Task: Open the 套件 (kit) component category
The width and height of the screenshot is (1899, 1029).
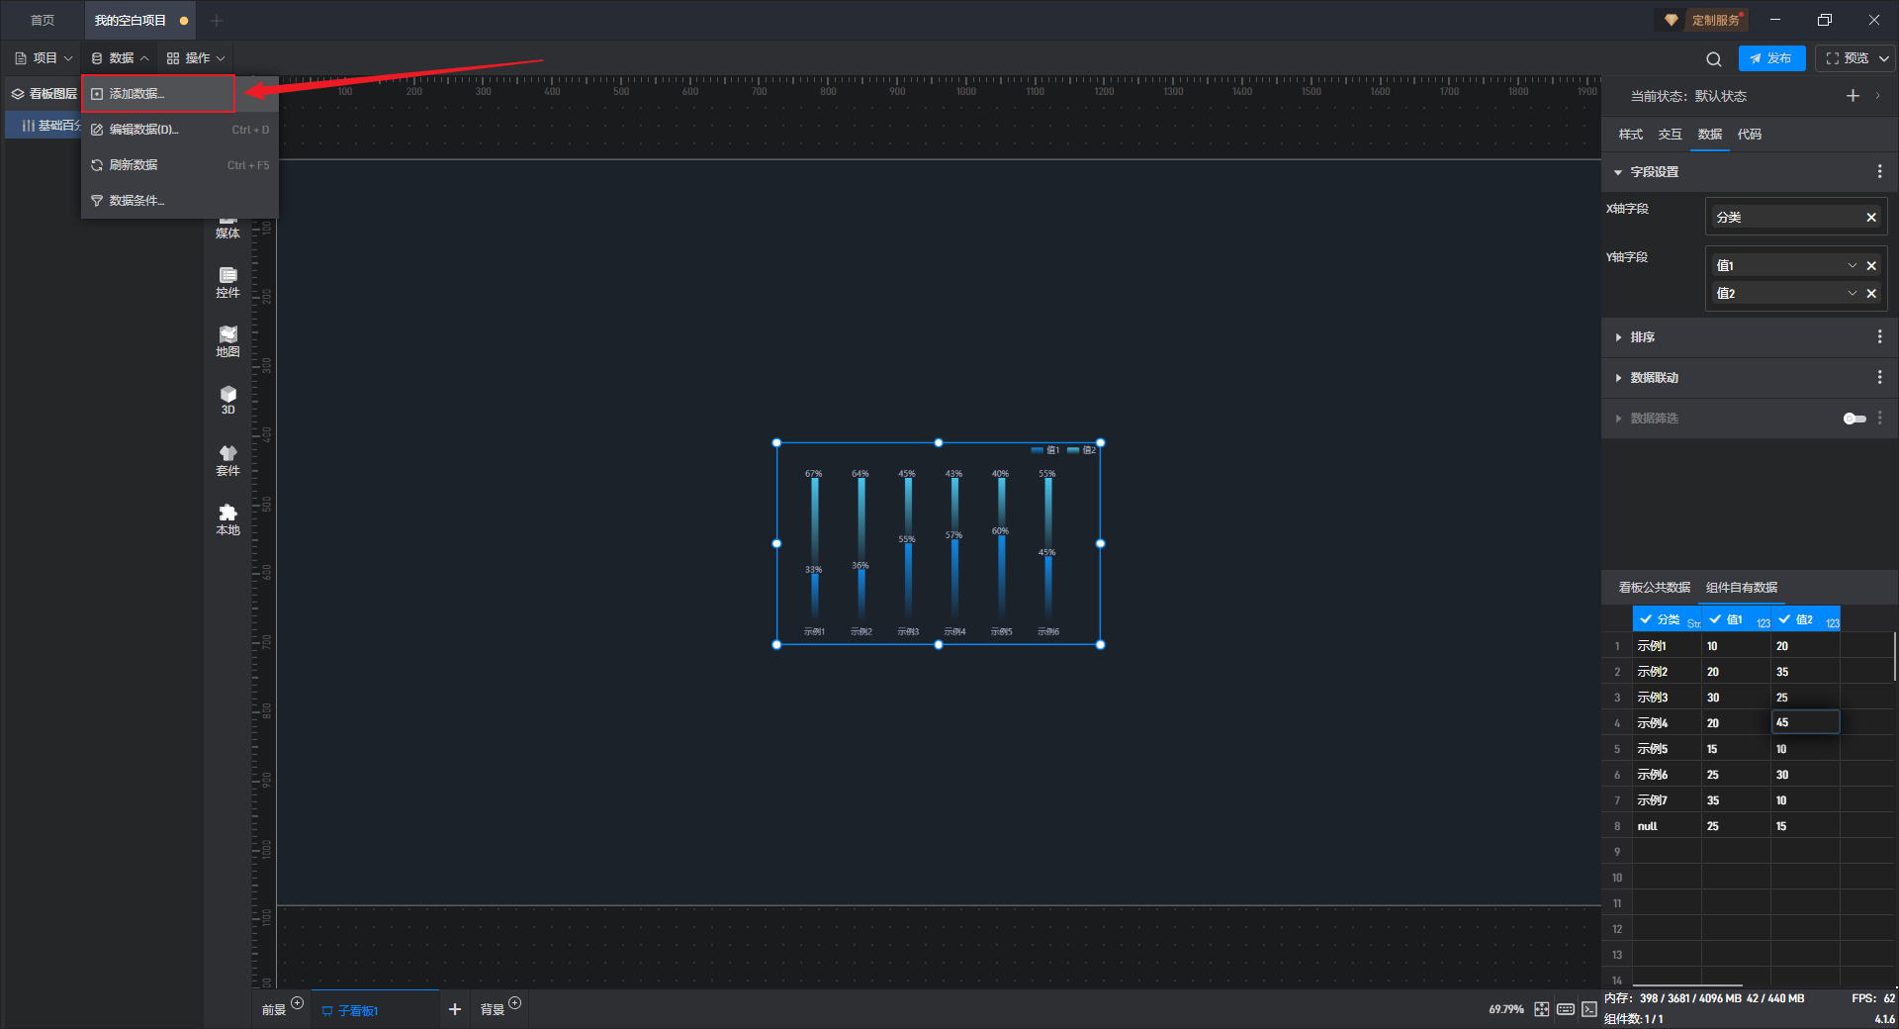Action: [228, 460]
